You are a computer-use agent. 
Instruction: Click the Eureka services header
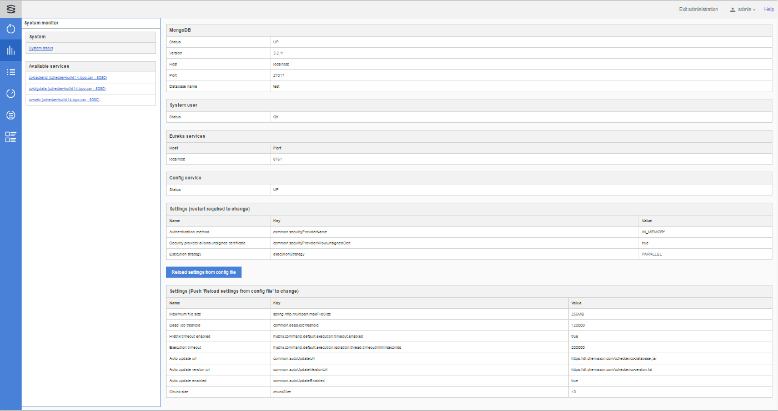[469, 136]
